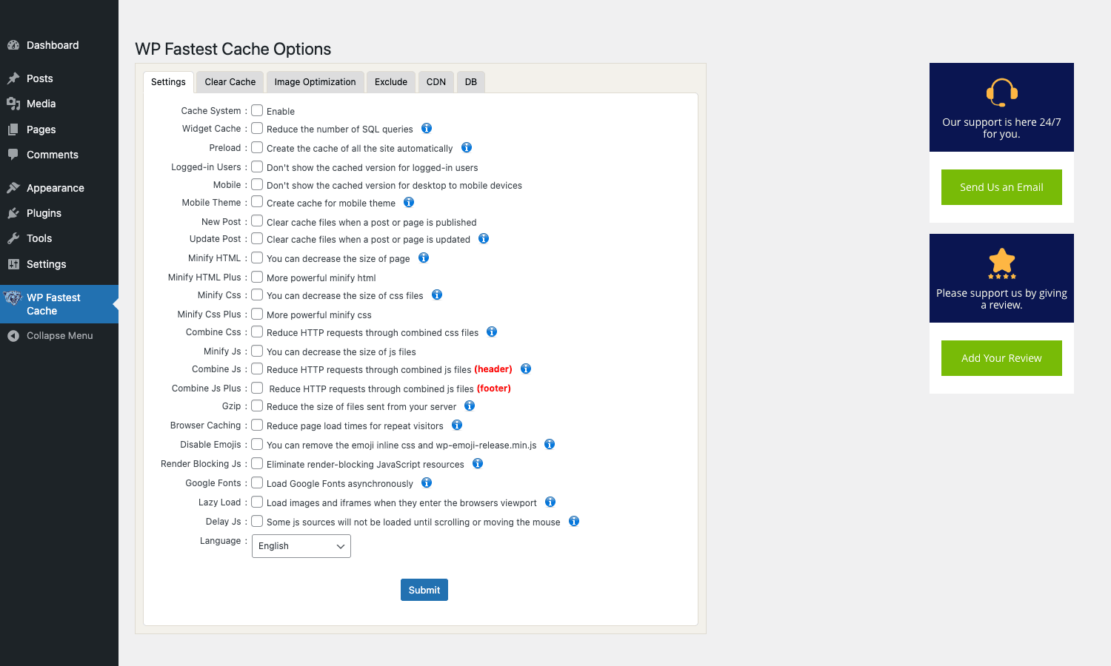1111x666 pixels.
Task: Open Plugins in the sidebar menu
Action: click(59, 213)
